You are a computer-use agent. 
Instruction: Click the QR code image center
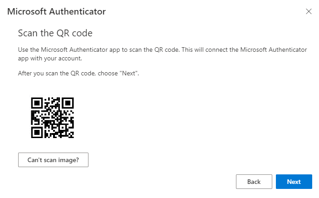[x=52, y=118]
